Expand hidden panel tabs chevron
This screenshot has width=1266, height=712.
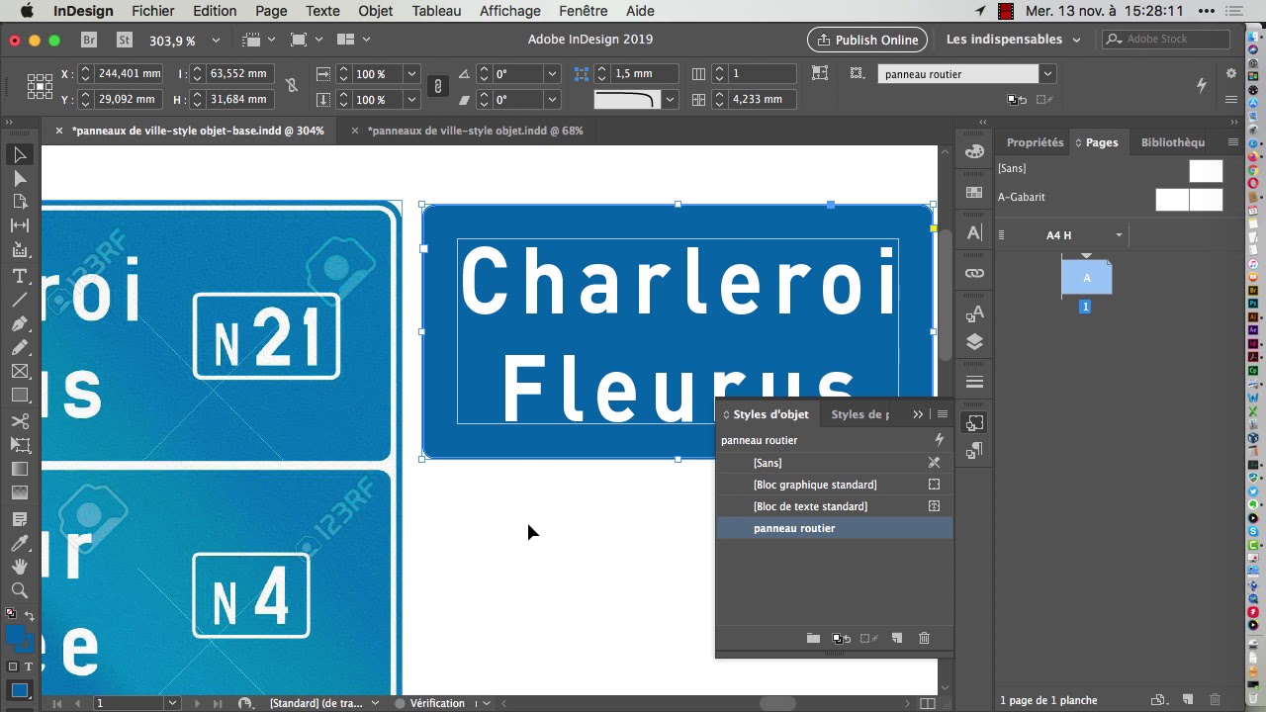click(x=918, y=414)
